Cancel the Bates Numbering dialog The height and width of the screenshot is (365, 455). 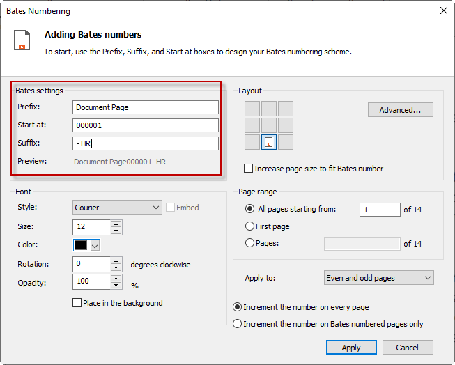(407, 348)
